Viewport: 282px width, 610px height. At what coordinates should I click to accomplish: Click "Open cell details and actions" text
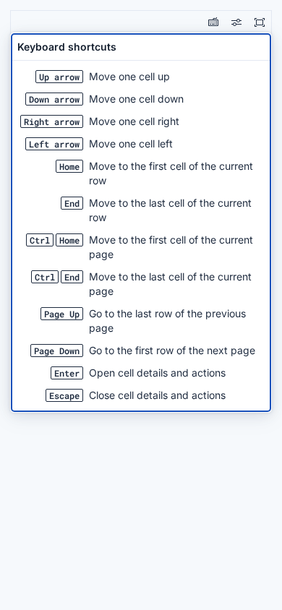[x=157, y=373]
